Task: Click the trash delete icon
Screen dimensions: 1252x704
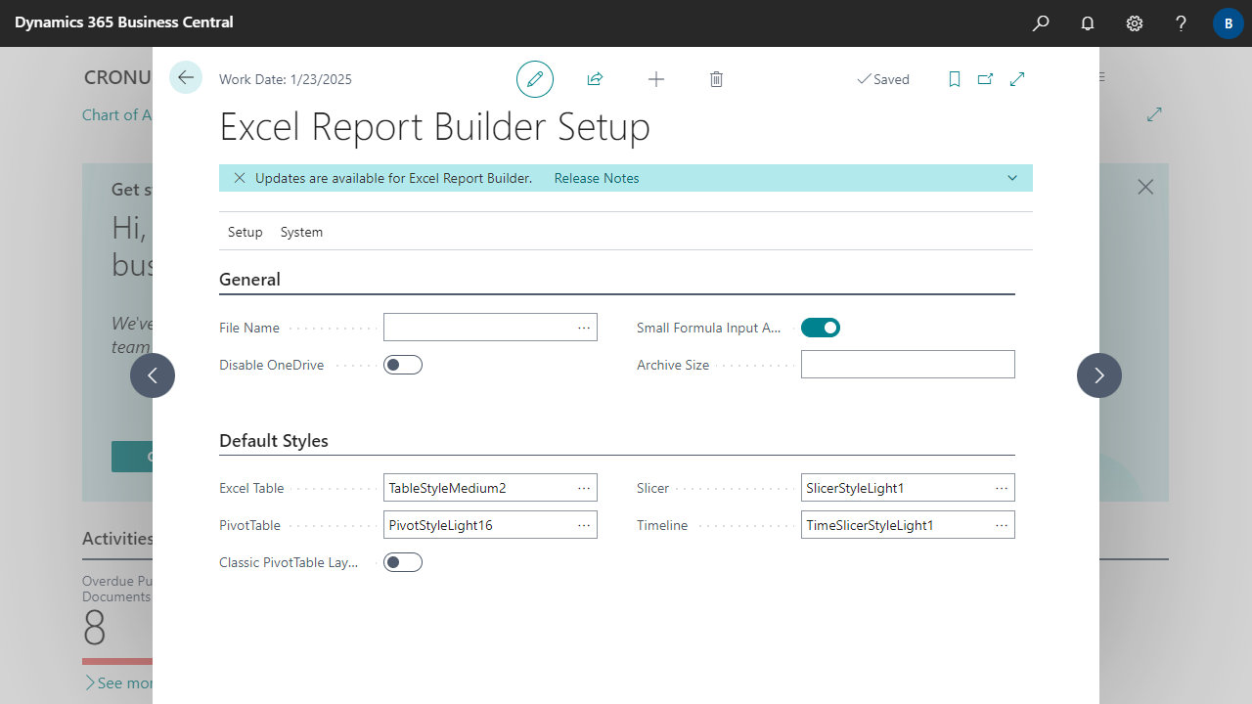Action: click(716, 79)
